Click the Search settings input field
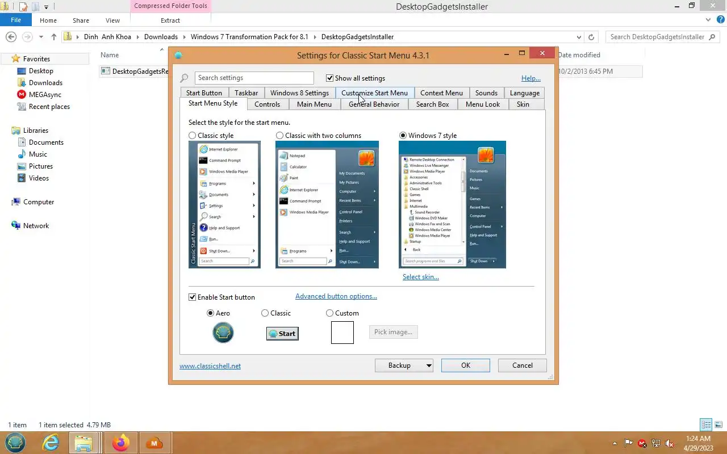This screenshot has width=727, height=454. 254,78
